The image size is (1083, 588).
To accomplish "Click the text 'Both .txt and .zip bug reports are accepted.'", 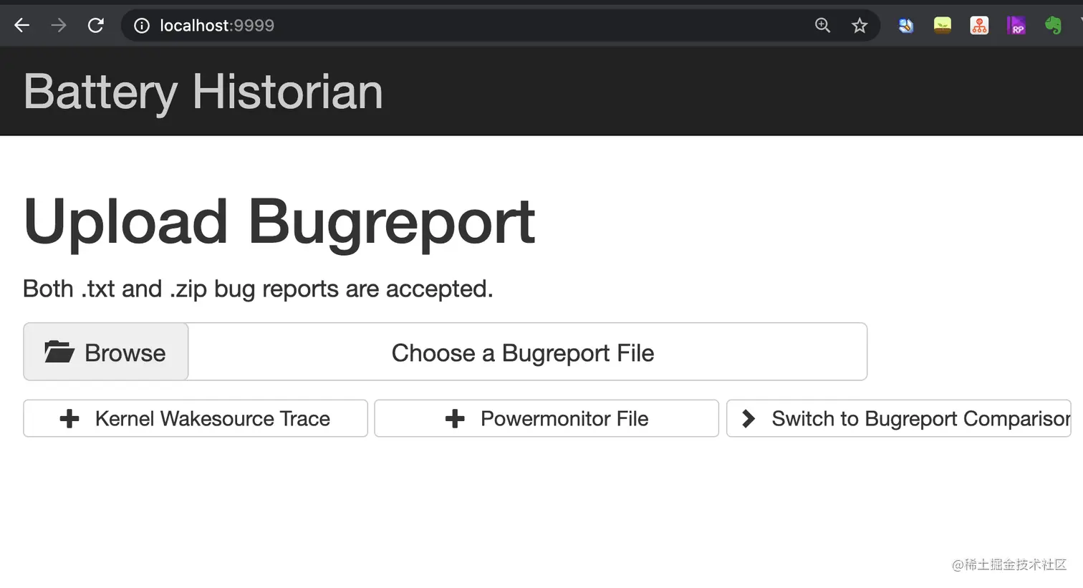I will point(258,289).
